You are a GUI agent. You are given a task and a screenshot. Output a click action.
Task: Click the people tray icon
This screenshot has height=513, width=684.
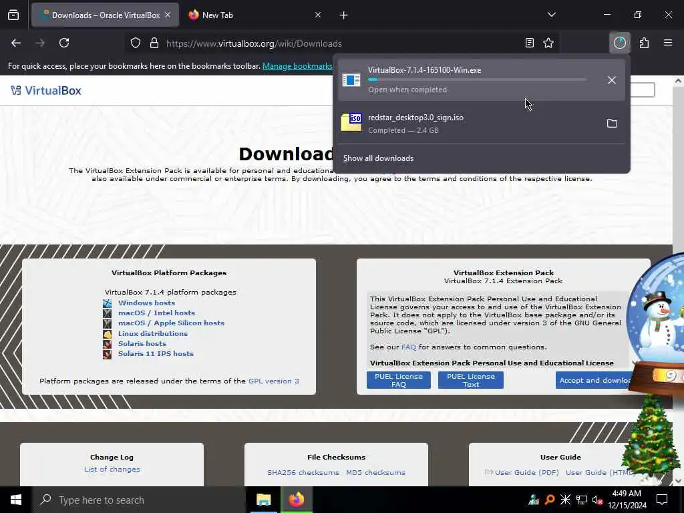[x=534, y=500]
